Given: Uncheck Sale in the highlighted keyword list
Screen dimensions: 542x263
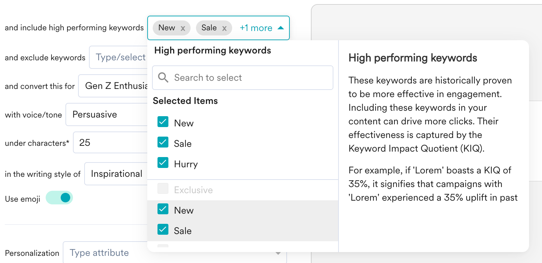Looking at the screenshot, I should 163,230.
